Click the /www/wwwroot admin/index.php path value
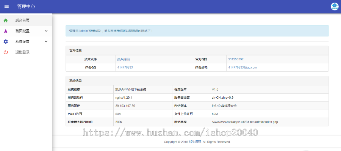The height and width of the screenshot is (151, 341). [245, 122]
